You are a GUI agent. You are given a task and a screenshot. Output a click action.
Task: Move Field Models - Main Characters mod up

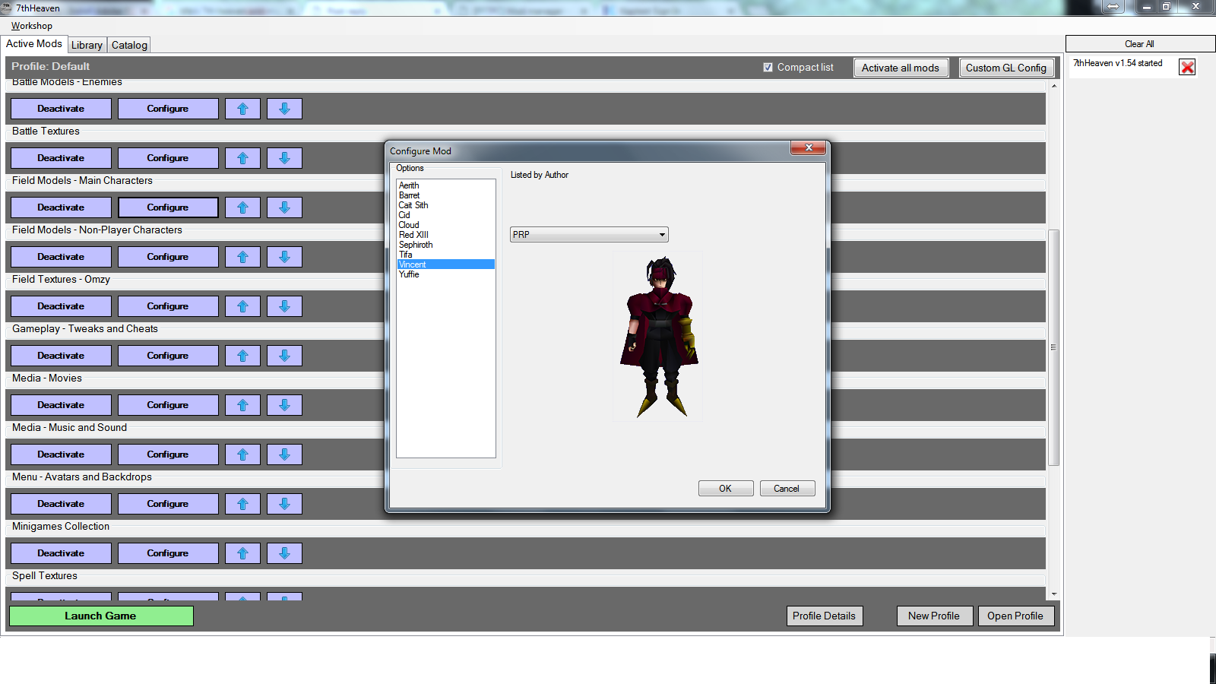click(242, 207)
